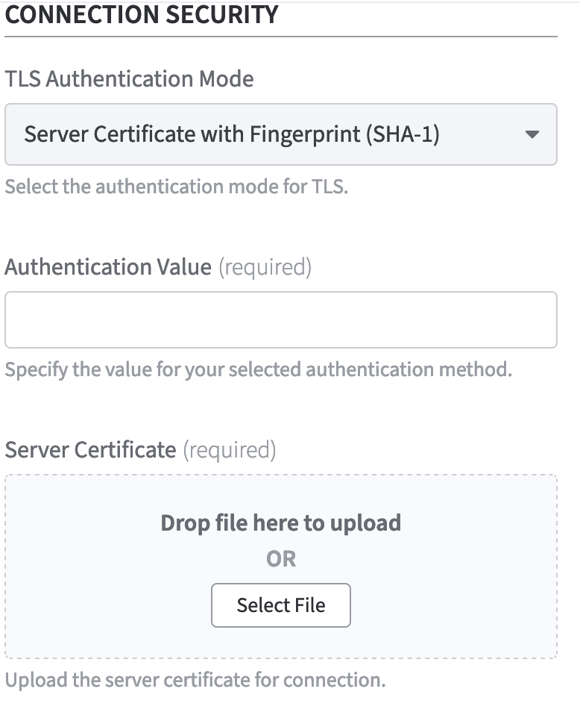Click the divider line under CONNECTION SECURITY

coord(280,36)
